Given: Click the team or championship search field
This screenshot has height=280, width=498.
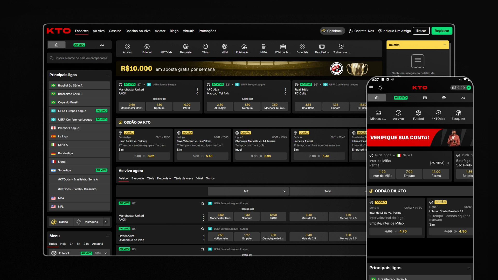Looking at the screenshot, I should tap(81, 58).
